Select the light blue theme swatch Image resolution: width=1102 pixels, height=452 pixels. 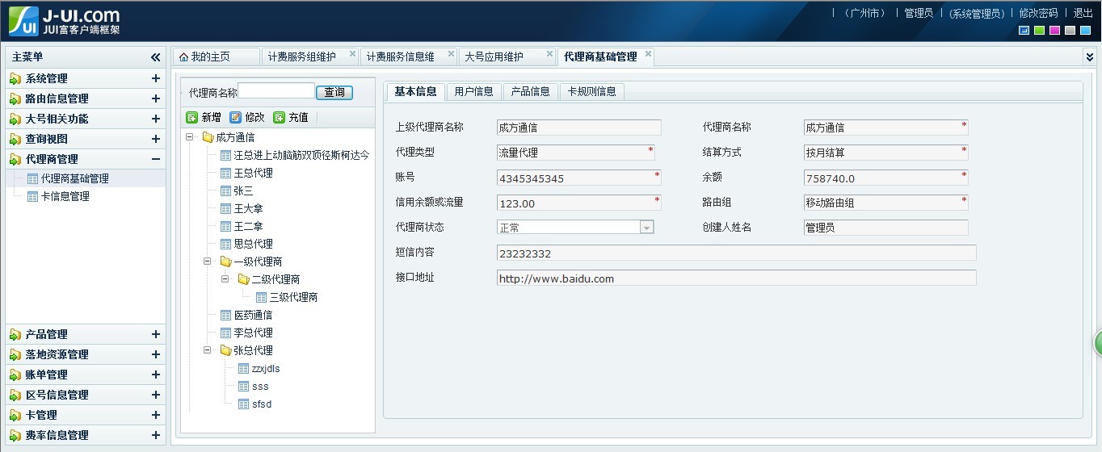click(1086, 31)
